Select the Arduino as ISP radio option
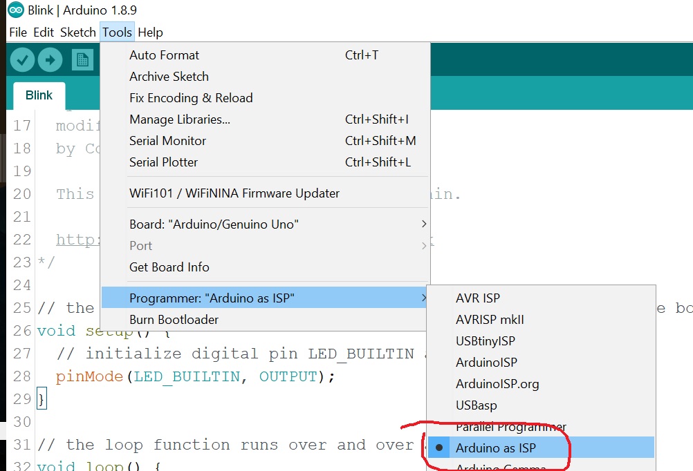The height and width of the screenshot is (471, 693). (x=495, y=448)
